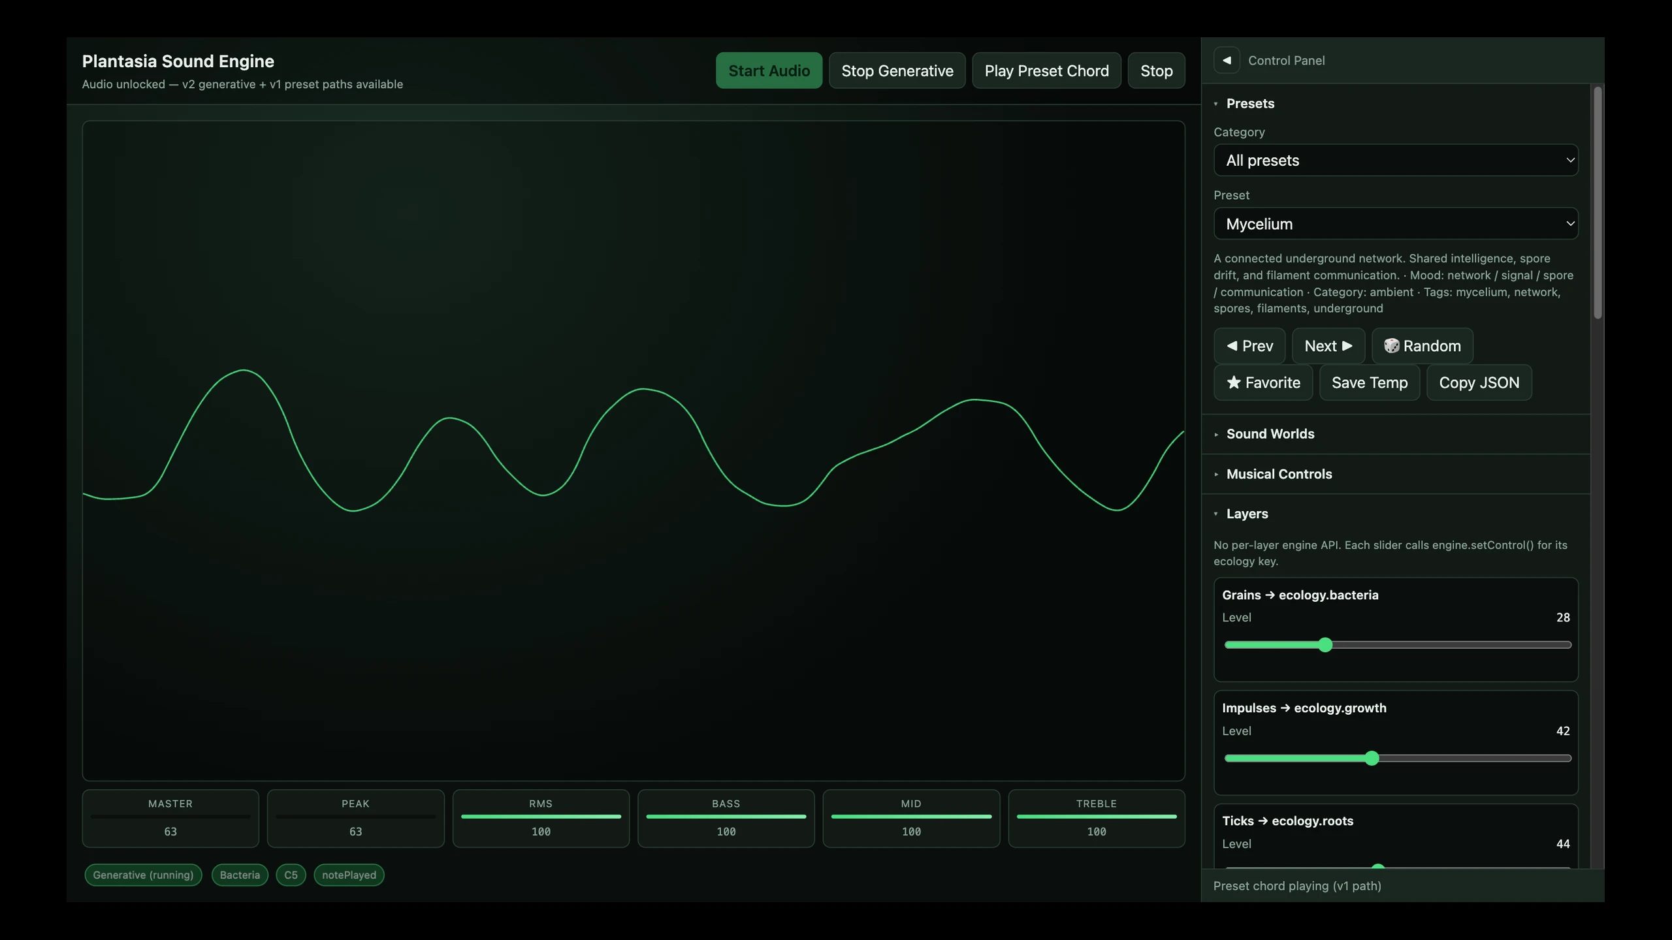The image size is (1672, 940).
Task: Play the preset chord
Action: pyautogui.click(x=1046, y=70)
